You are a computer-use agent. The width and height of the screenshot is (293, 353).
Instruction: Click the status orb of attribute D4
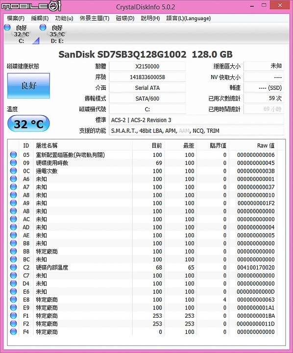point(14,283)
